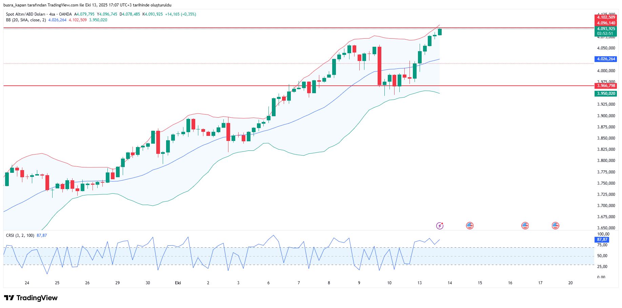This screenshot has width=622, height=308.
Task: Click the purple lightning event icon
Action: [440, 226]
